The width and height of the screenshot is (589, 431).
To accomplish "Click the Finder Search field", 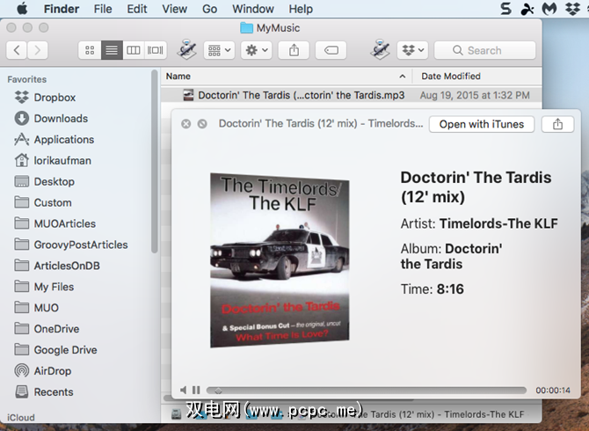I will 484,51.
